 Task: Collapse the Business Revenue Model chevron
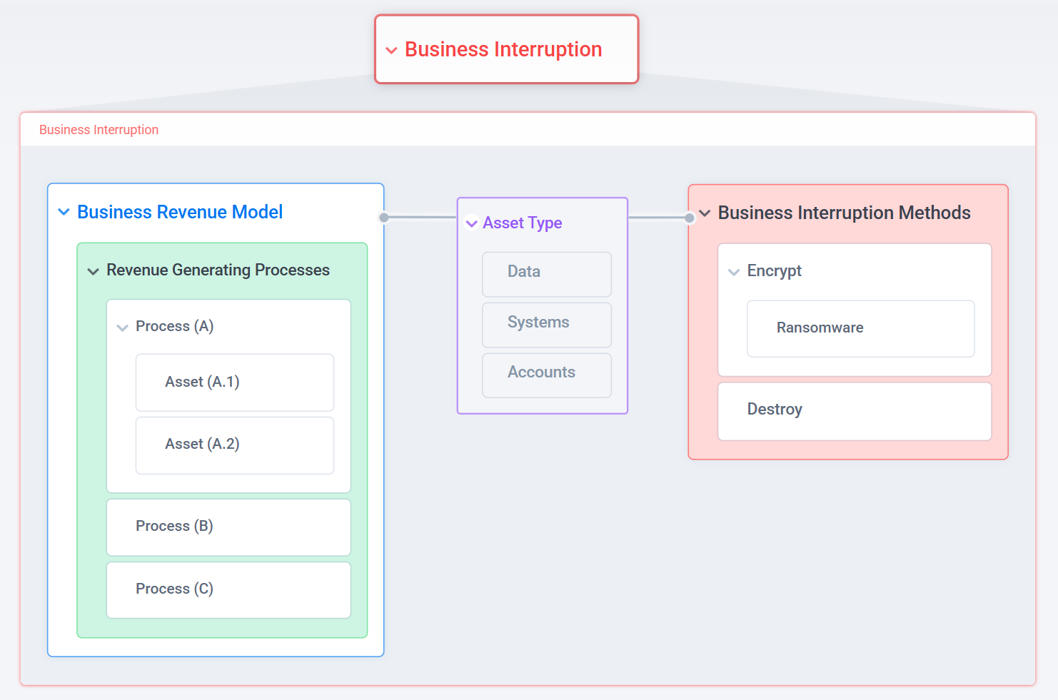(64, 212)
